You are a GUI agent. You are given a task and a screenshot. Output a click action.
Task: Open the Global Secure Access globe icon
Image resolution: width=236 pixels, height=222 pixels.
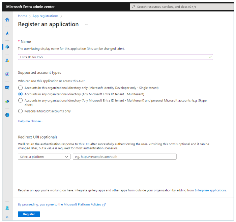(7, 115)
